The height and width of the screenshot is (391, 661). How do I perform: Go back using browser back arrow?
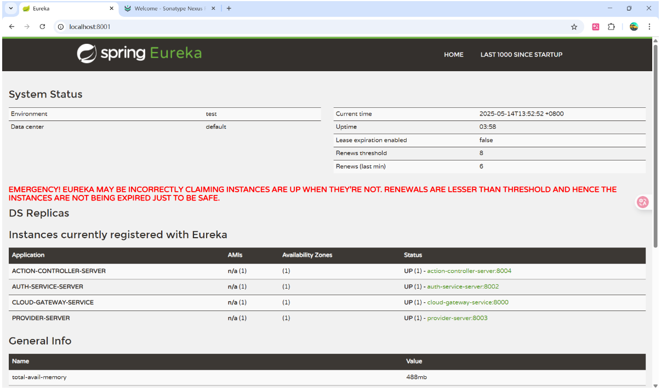point(12,26)
